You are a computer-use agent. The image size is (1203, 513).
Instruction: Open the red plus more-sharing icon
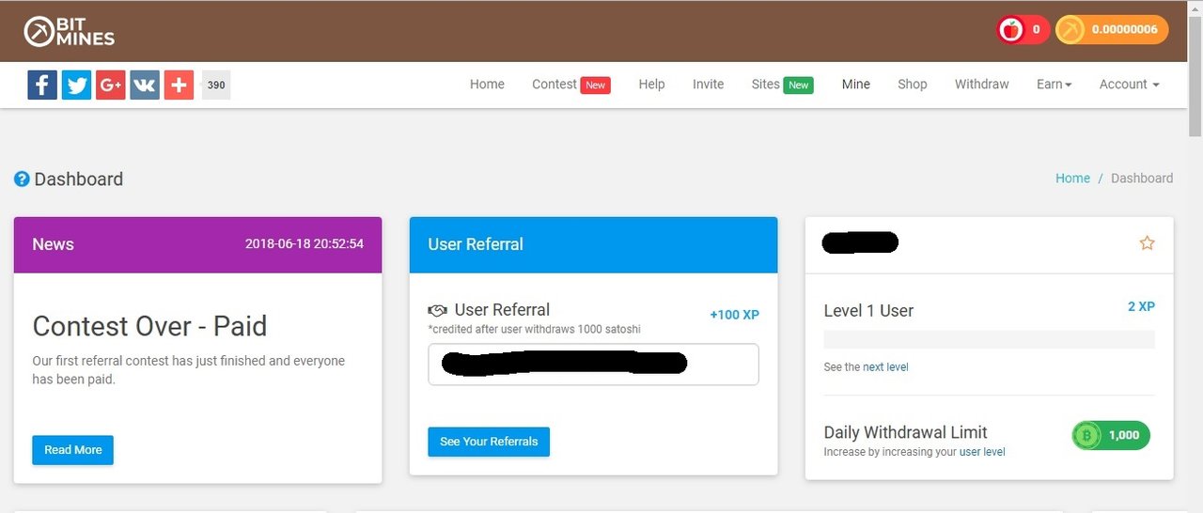(x=179, y=85)
